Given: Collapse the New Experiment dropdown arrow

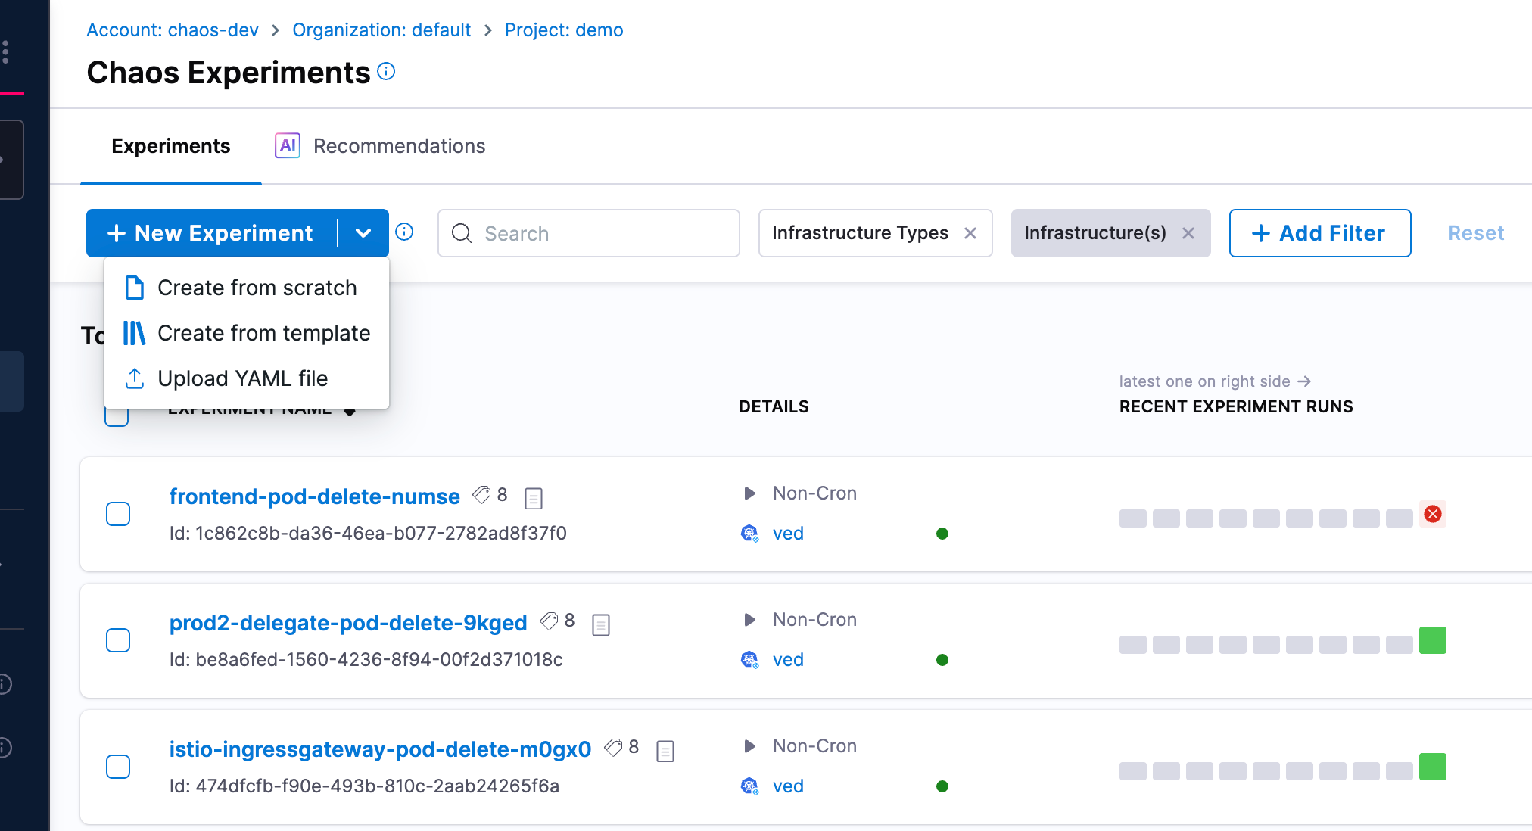Looking at the screenshot, I should [x=363, y=233].
